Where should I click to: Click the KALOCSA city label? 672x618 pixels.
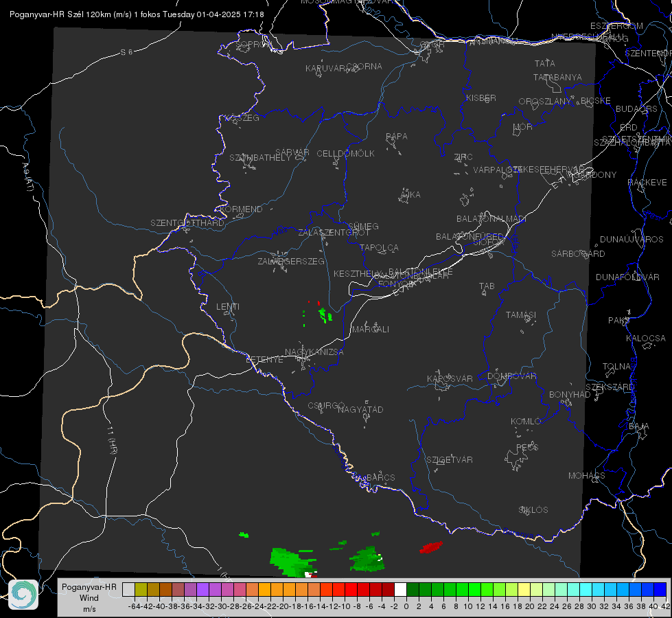pos(645,338)
